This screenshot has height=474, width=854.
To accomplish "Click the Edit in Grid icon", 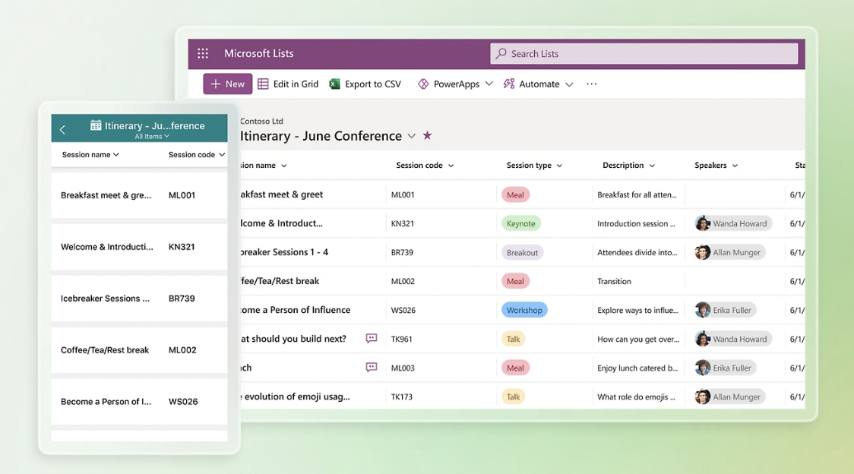I will (263, 84).
